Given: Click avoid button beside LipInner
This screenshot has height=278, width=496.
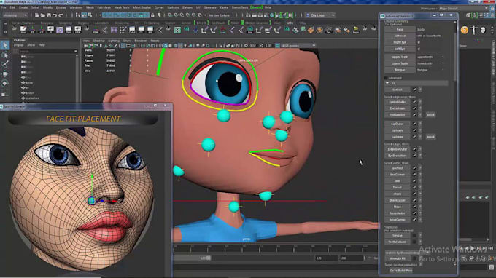Looking at the screenshot, I should 430,137.
